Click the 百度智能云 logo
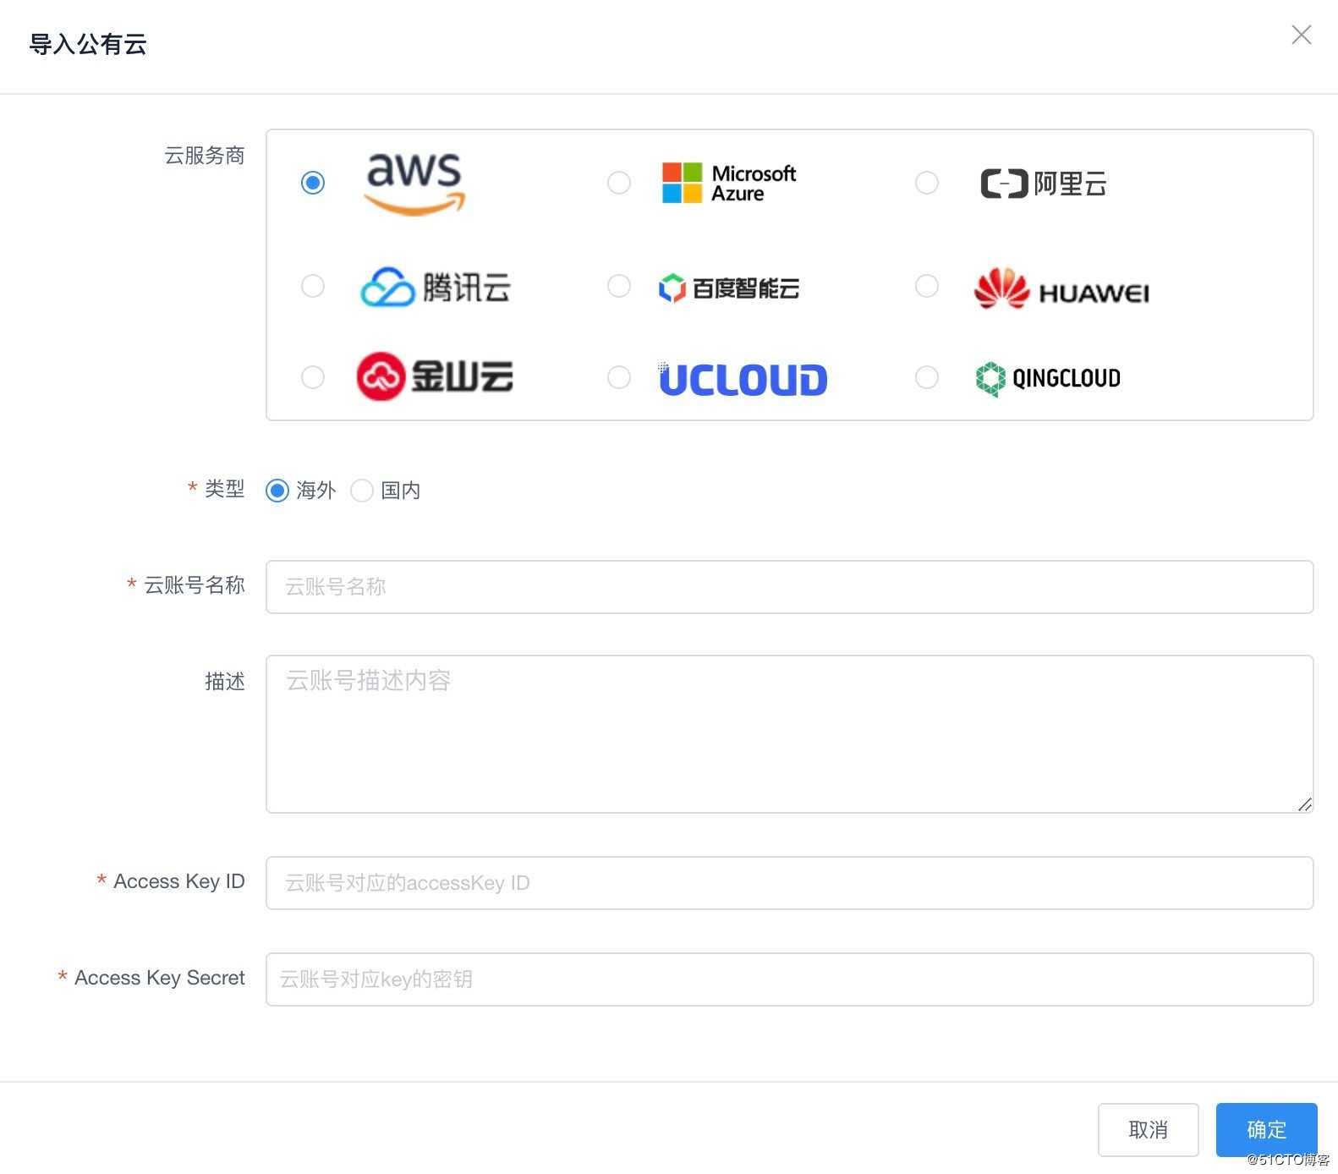Image resolution: width=1338 pixels, height=1174 pixels. [x=729, y=288]
